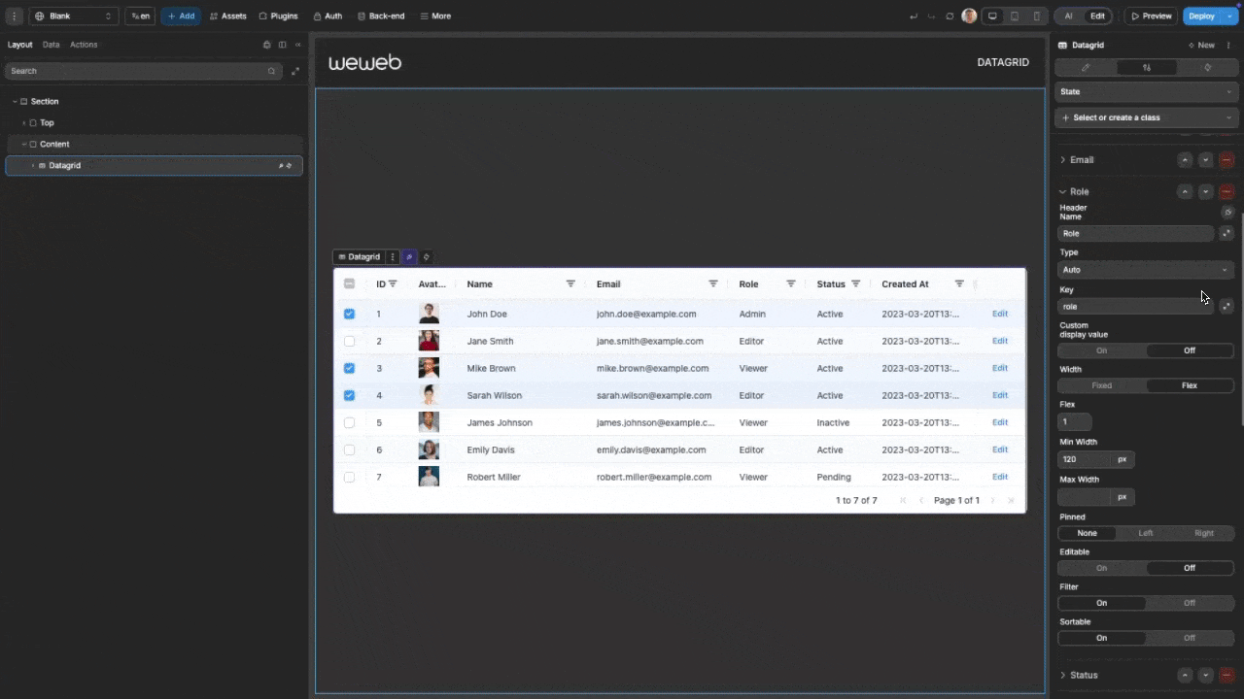Click the undo arrow in the top toolbar
Screen dimensions: 1244x699
(x=913, y=16)
